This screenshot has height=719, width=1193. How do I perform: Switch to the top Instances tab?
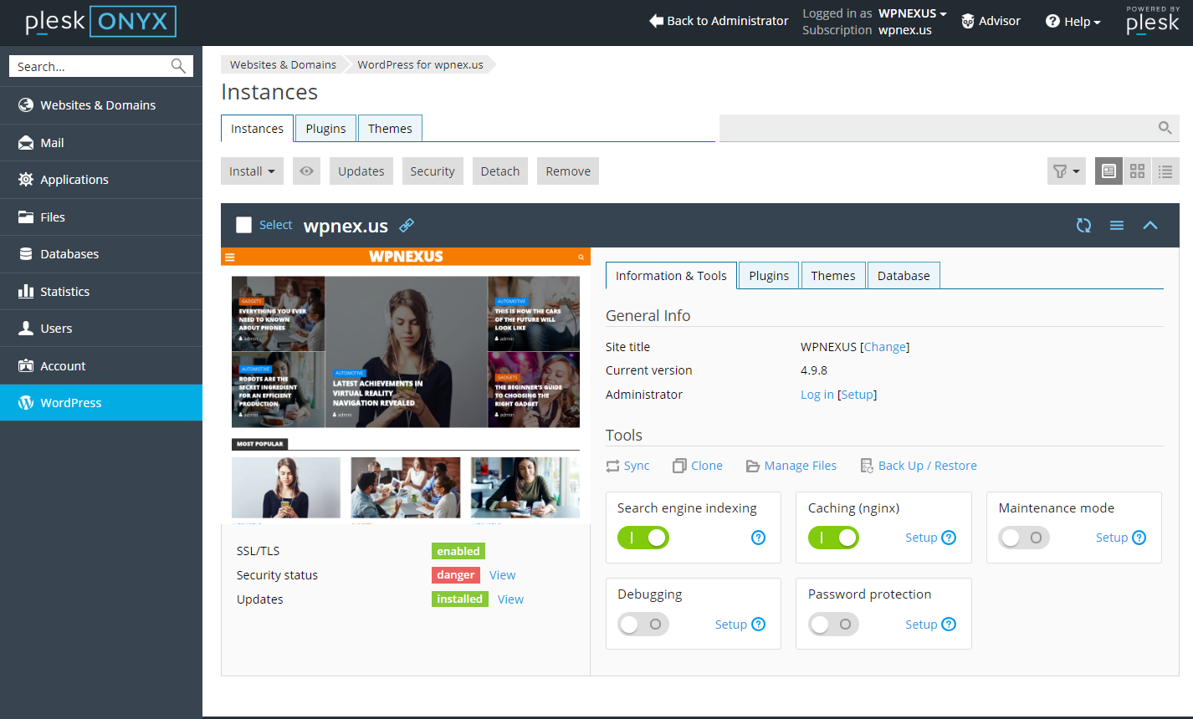257,128
